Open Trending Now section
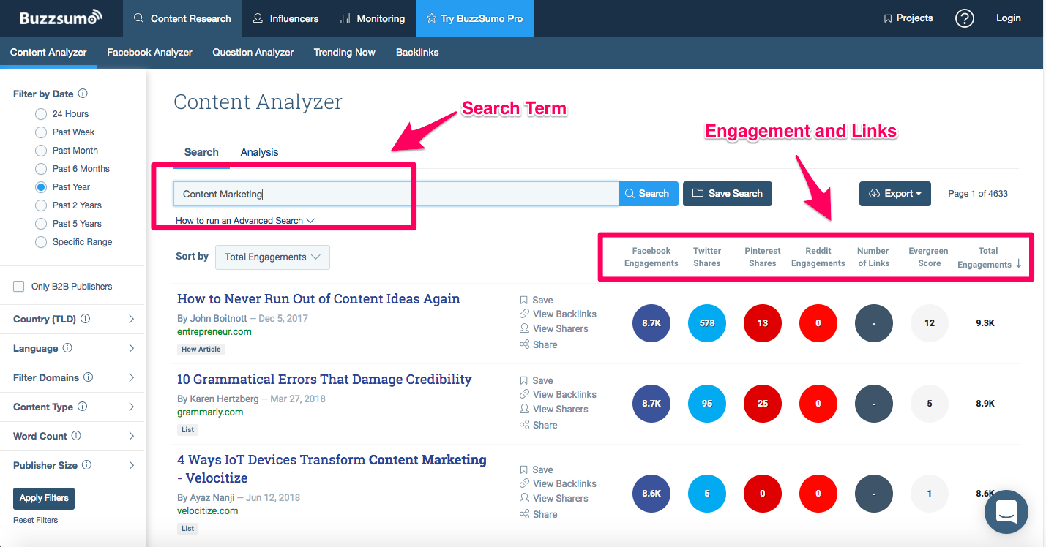This screenshot has width=1046, height=547. point(344,53)
